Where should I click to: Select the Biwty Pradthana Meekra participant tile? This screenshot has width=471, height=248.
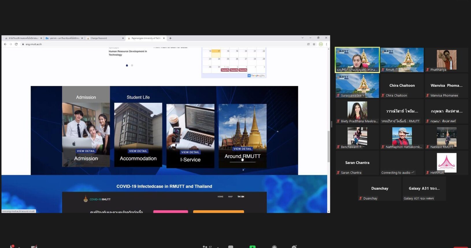pyautogui.click(x=357, y=111)
